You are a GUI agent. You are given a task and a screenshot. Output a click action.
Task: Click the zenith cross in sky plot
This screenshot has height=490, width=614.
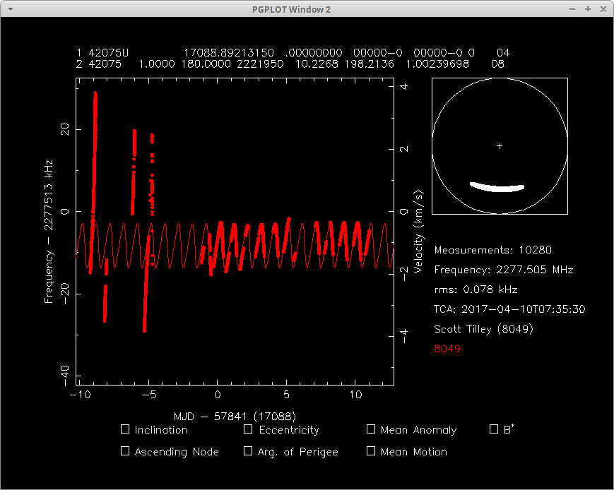coord(500,146)
